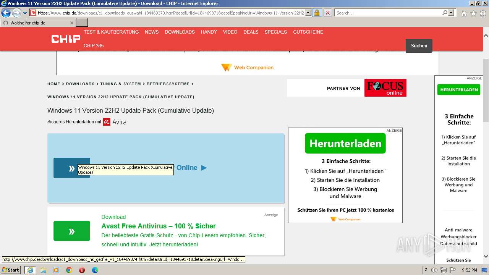Select the 'Waiting for chip.de' tab
The height and width of the screenshot is (275, 489).
point(38,23)
